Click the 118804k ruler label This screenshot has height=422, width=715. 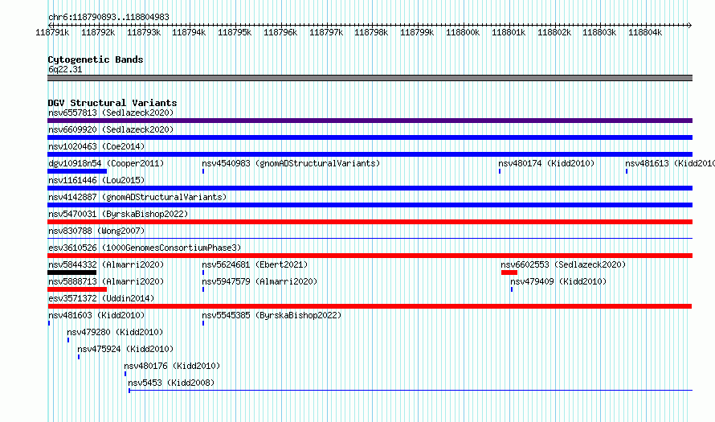click(x=645, y=32)
